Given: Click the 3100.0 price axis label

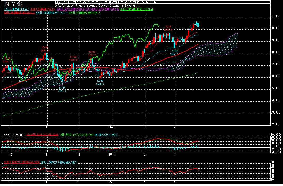Looking at the screenshot, I should 275,16.
